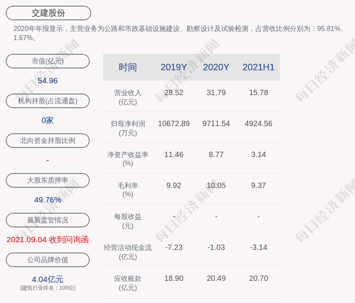355x303 pixels.
Task: Click the 9.92 gross margin cell
Action: point(174,185)
